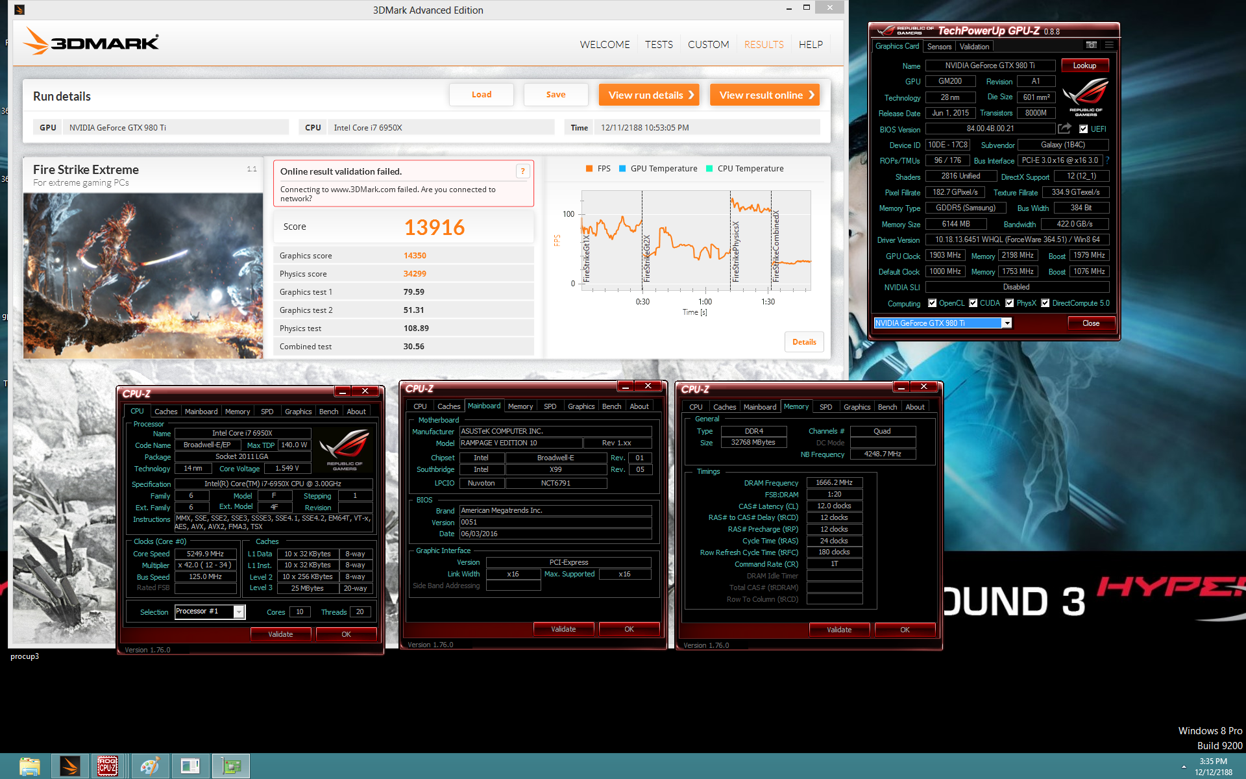This screenshot has height=779, width=1246.
Task: Click the question mark help icon on validation error
Action: point(522,171)
